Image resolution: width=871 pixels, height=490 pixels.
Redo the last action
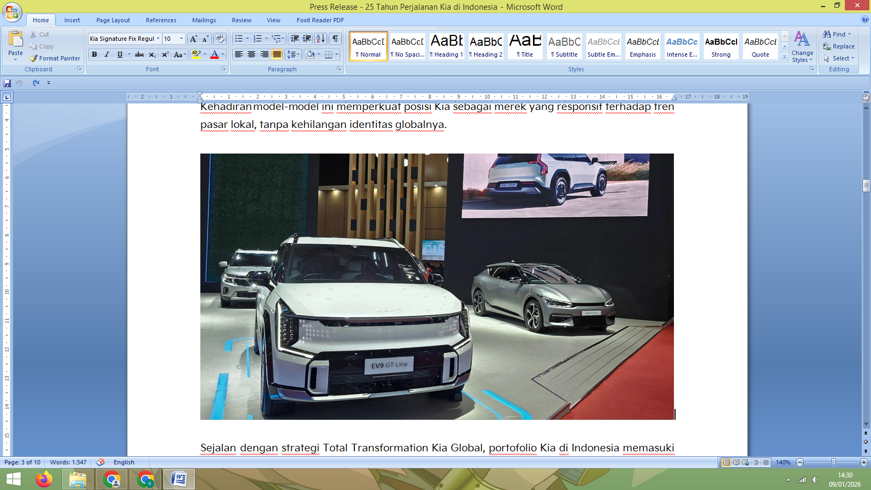[x=36, y=83]
